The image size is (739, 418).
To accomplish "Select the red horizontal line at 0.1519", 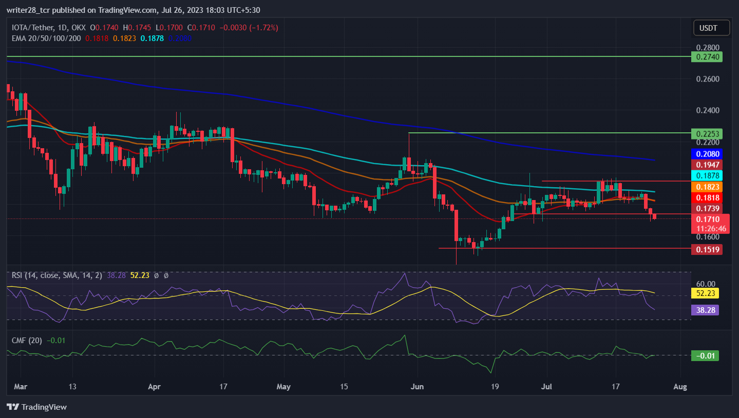I will click(x=565, y=248).
